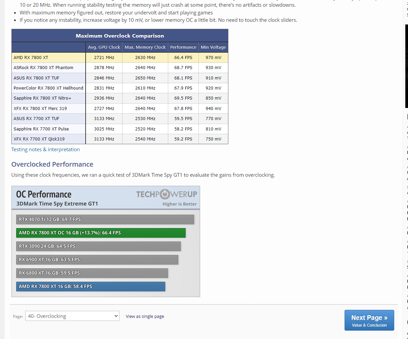Click OC Performance chart title
408x339 pixels.
(x=44, y=194)
